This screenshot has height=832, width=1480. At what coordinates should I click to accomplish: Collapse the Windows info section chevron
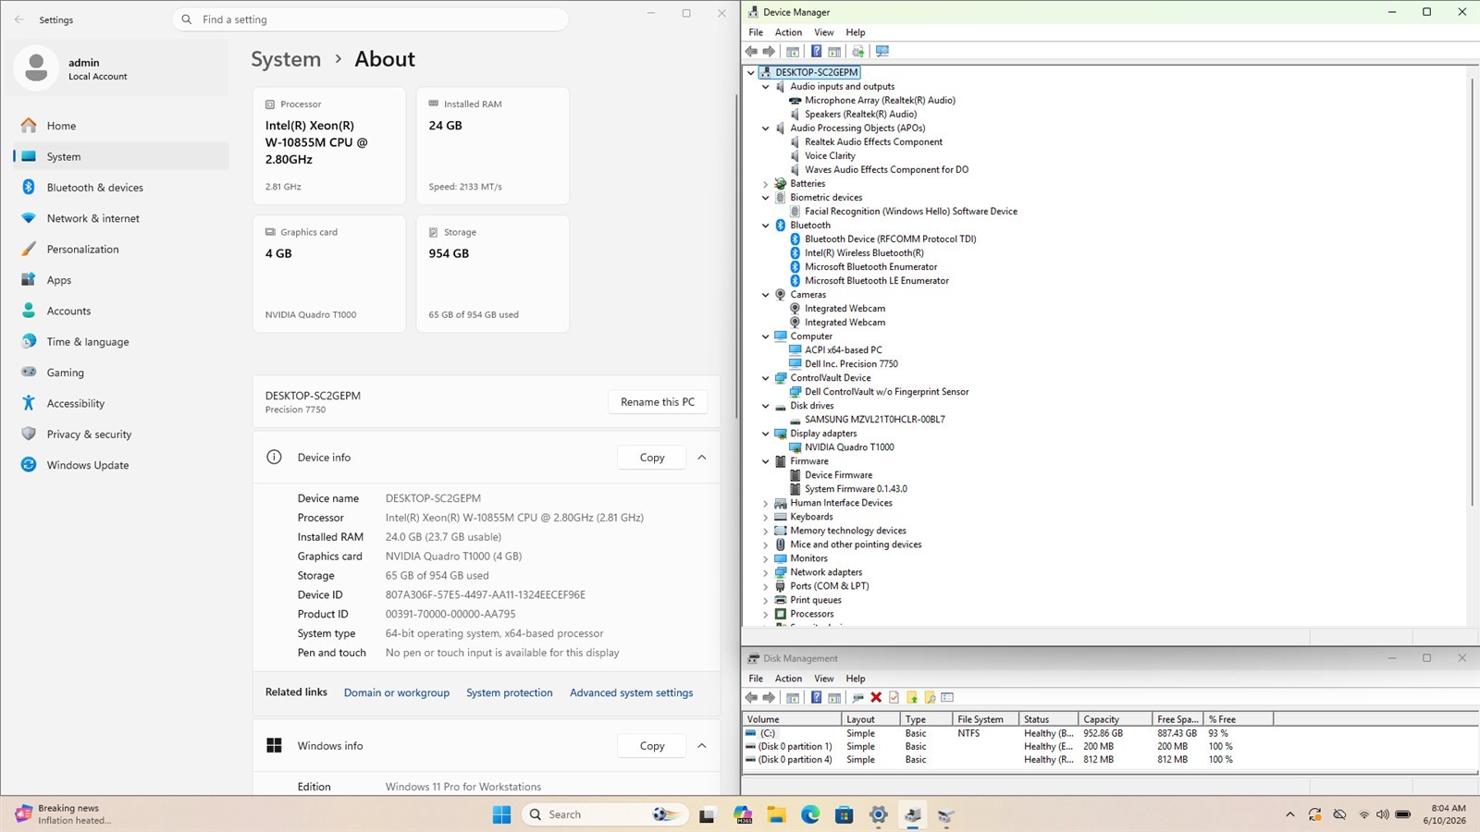click(702, 746)
